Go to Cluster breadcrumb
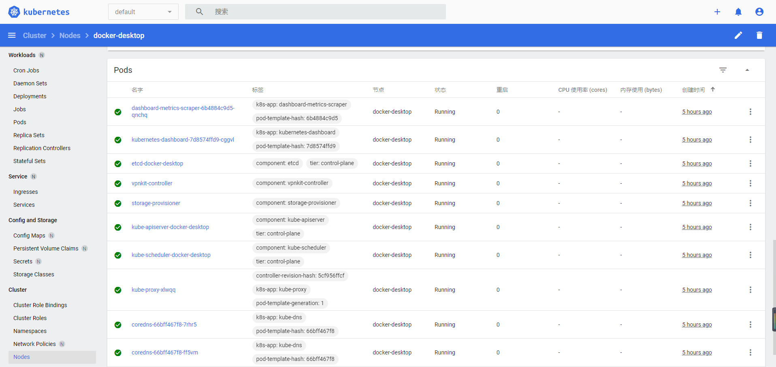This screenshot has width=776, height=367. (34, 35)
